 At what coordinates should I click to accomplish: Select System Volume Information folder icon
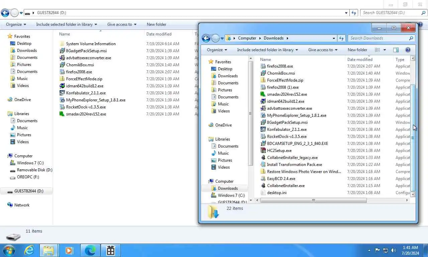(62, 44)
